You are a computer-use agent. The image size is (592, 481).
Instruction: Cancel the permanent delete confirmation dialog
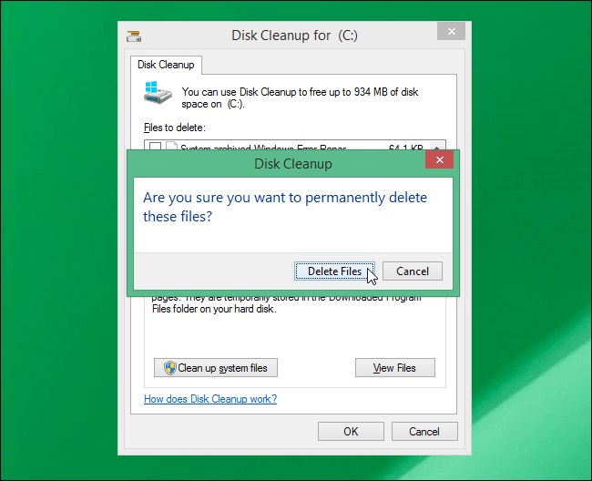pyautogui.click(x=413, y=271)
